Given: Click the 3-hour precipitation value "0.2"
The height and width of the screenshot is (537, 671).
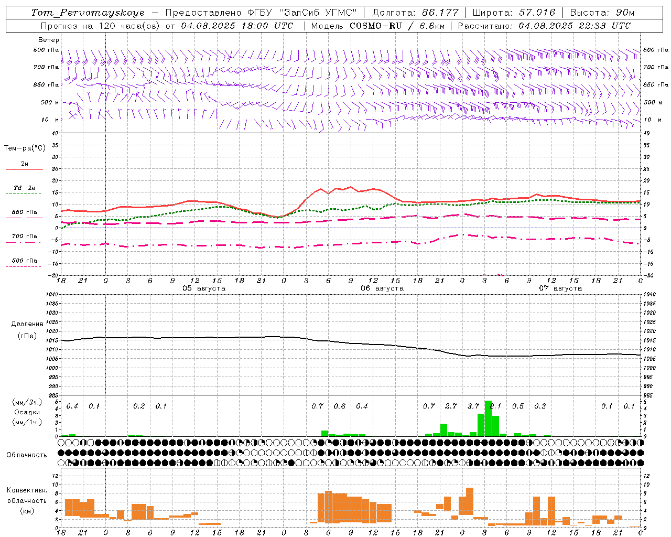Looking at the screenshot, I should pos(139,406).
